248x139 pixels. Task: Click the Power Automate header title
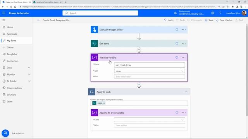[x=19, y=13]
